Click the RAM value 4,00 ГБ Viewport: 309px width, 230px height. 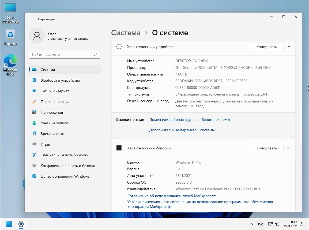[x=181, y=74]
